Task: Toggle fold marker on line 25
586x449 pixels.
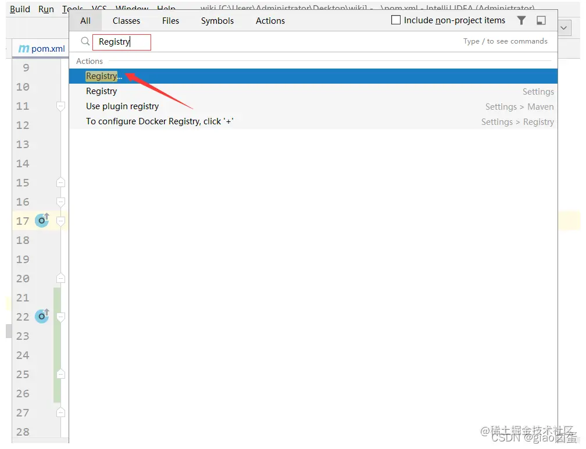Action: tap(60, 374)
